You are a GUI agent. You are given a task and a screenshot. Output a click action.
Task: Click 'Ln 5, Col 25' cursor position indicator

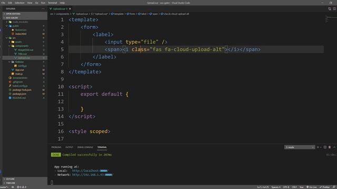coord(263,187)
